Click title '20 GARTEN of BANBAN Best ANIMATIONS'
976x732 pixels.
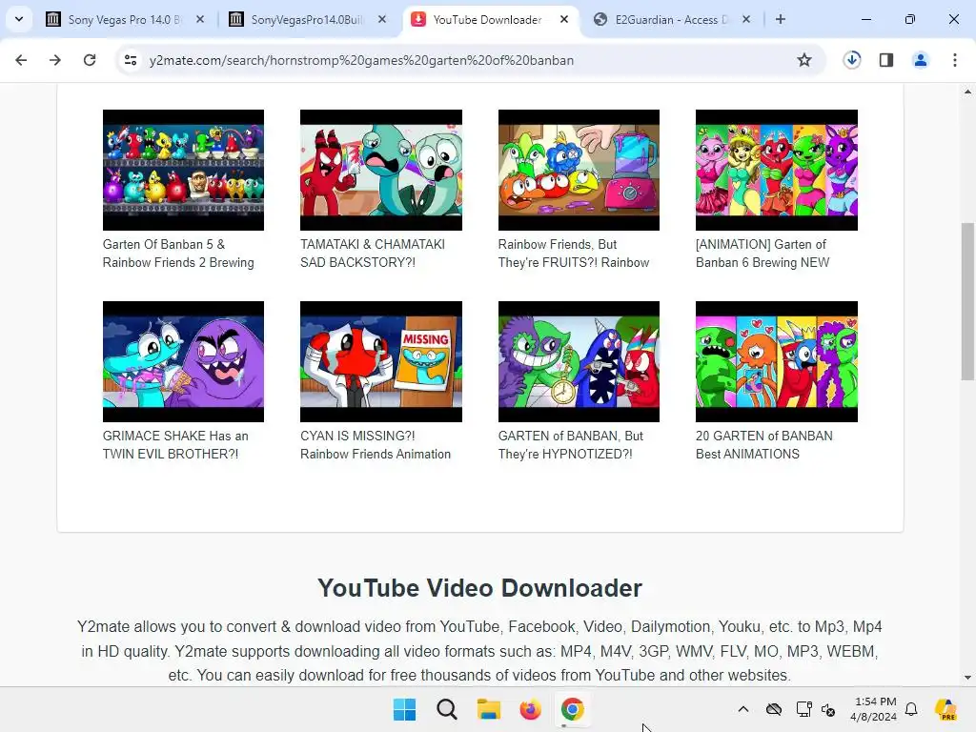763,445
